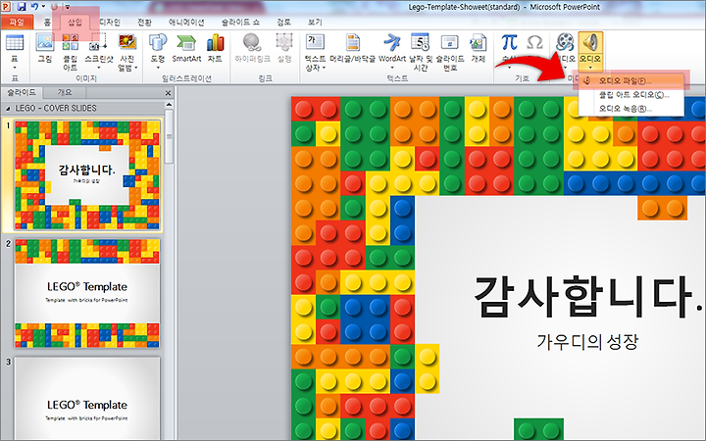
Task: Click the PowerPoint application icon in title bar
Action: coord(7,7)
